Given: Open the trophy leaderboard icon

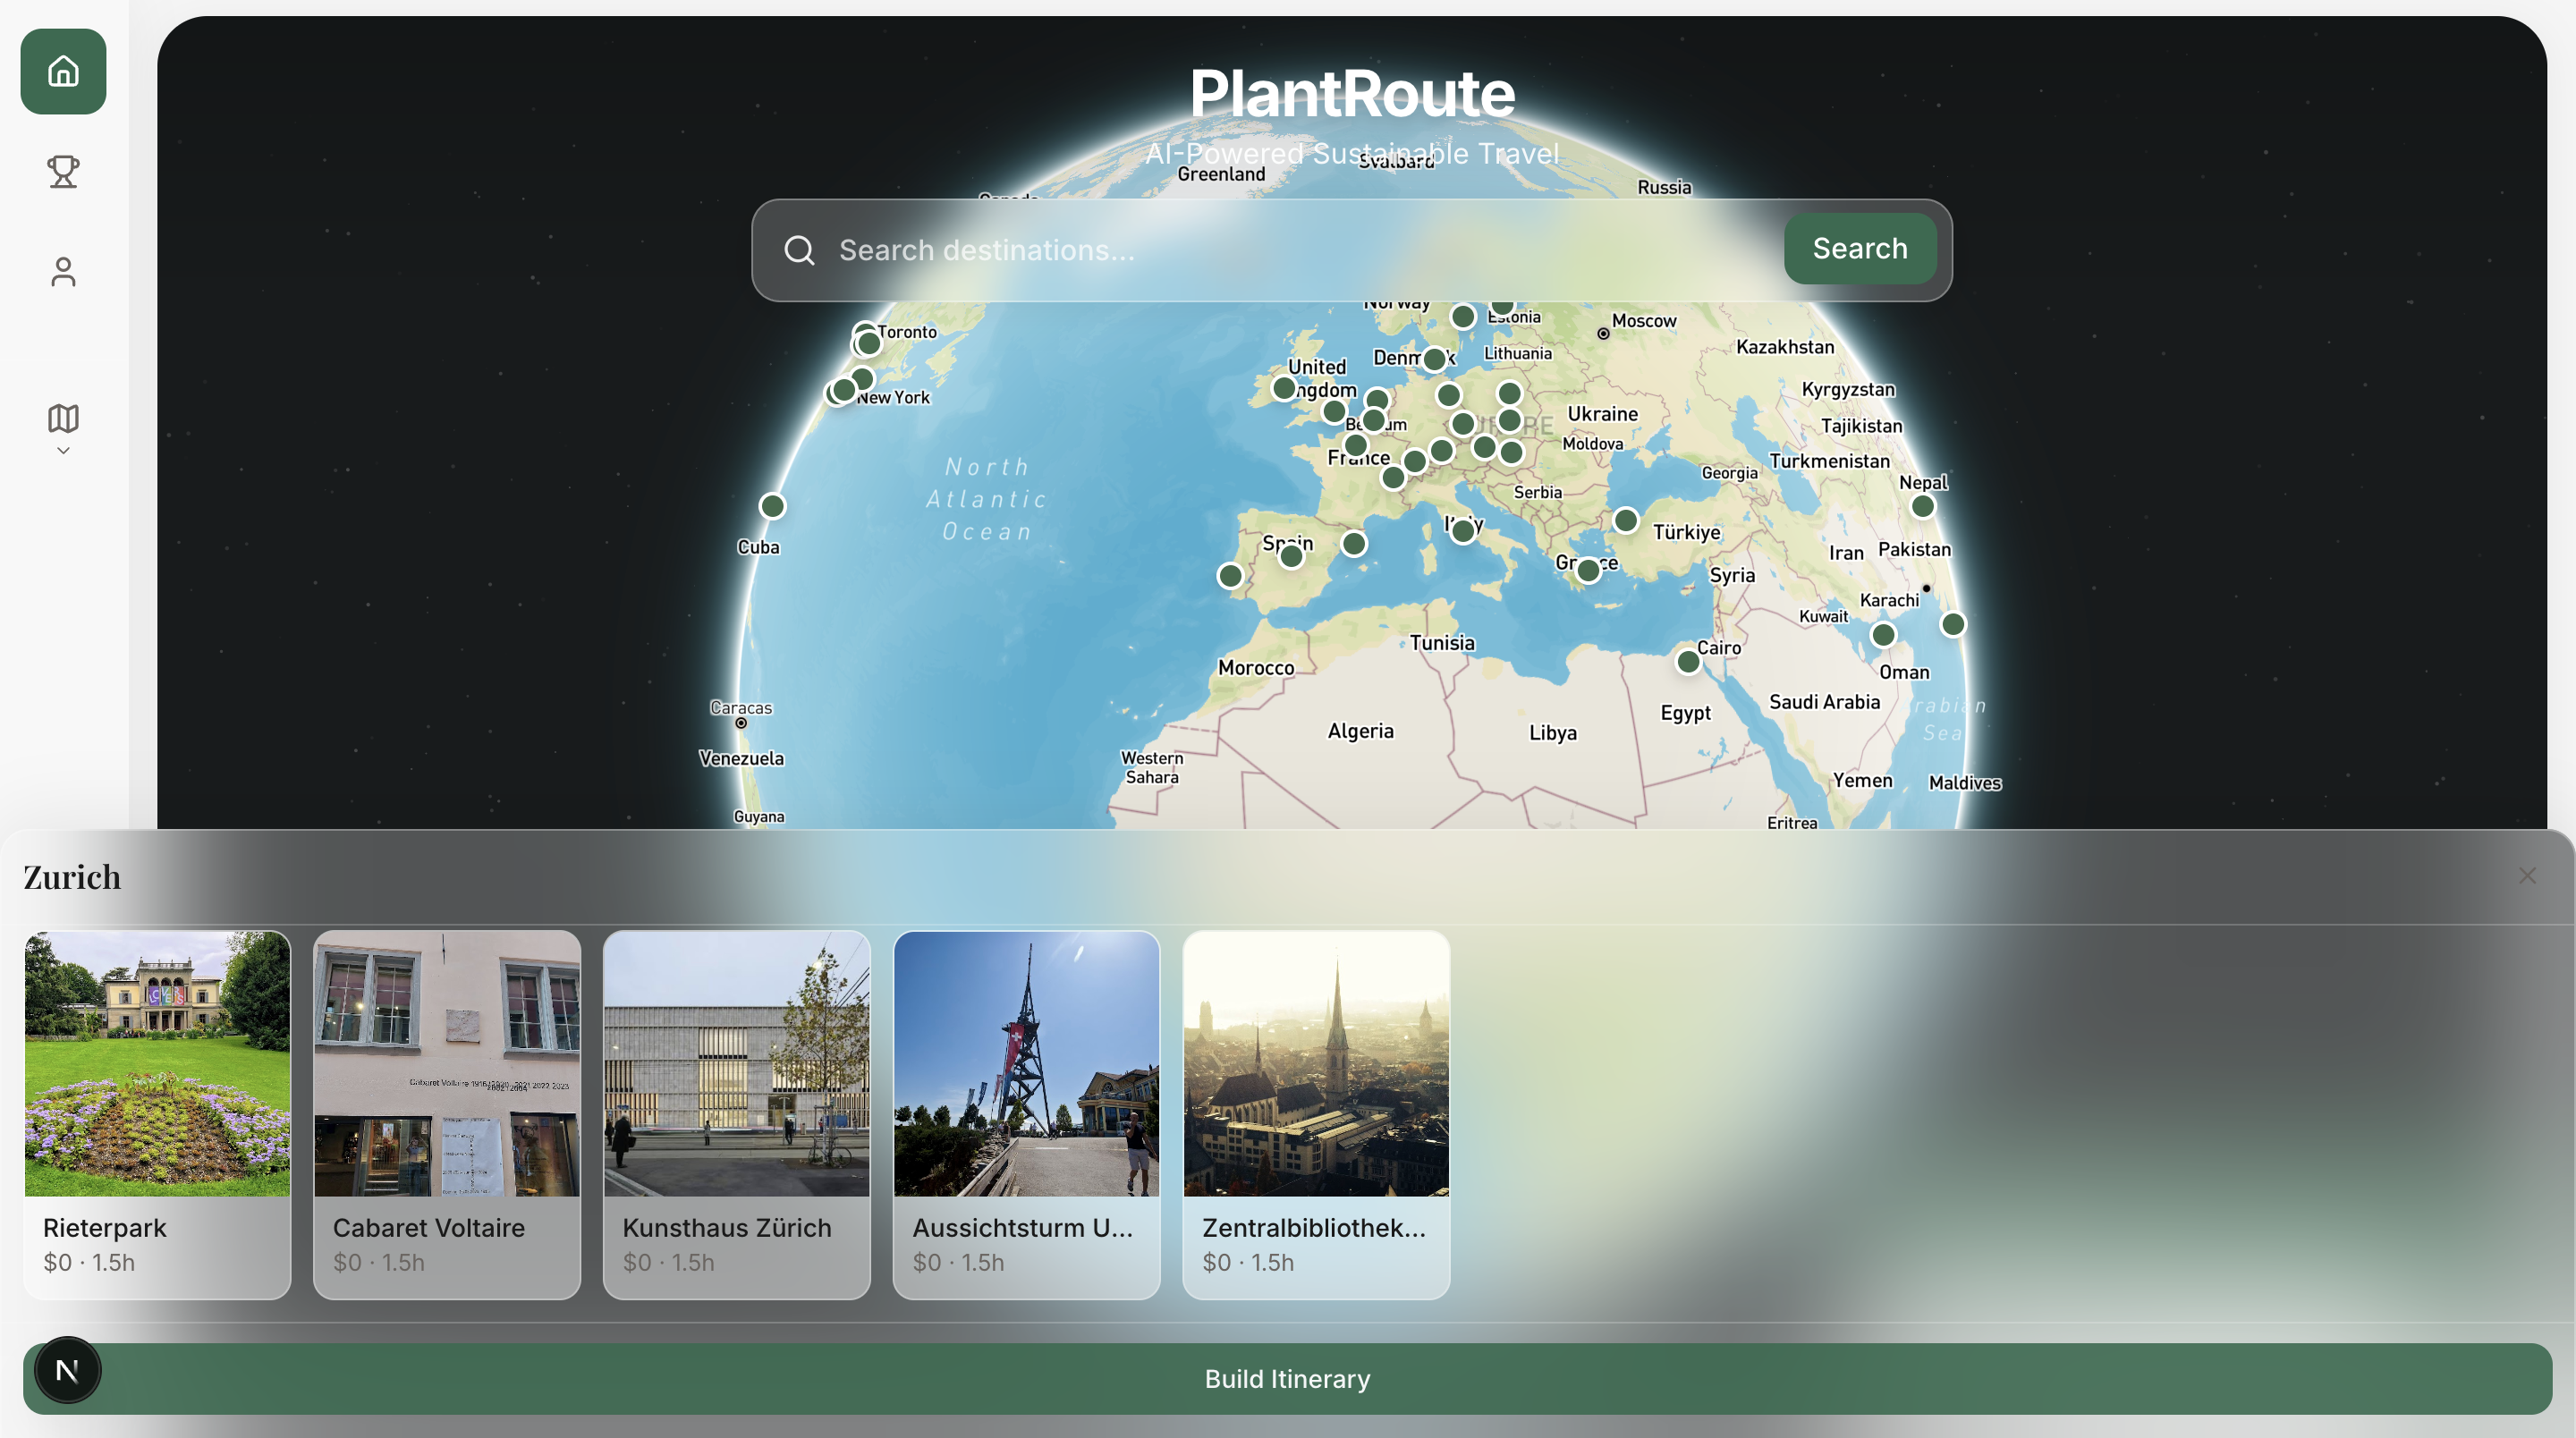Looking at the screenshot, I should coord(63,171).
